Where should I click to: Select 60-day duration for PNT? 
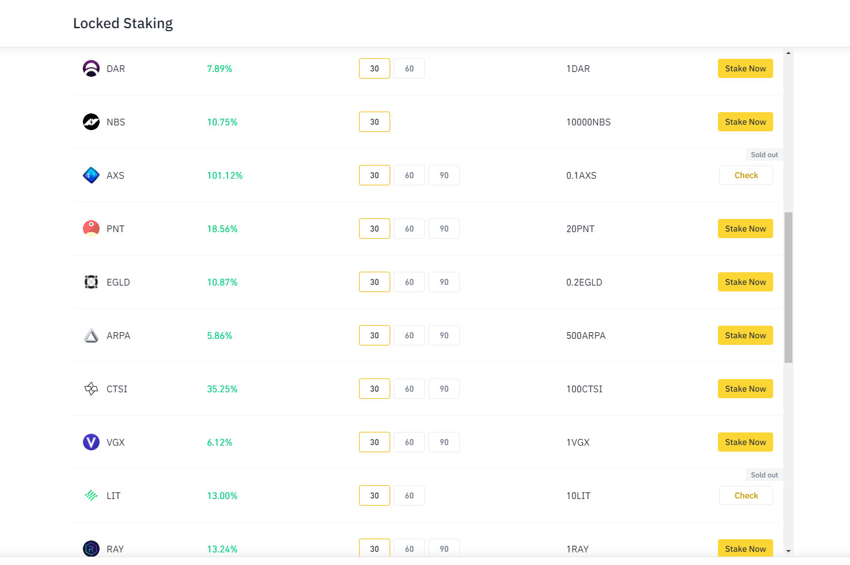409,229
